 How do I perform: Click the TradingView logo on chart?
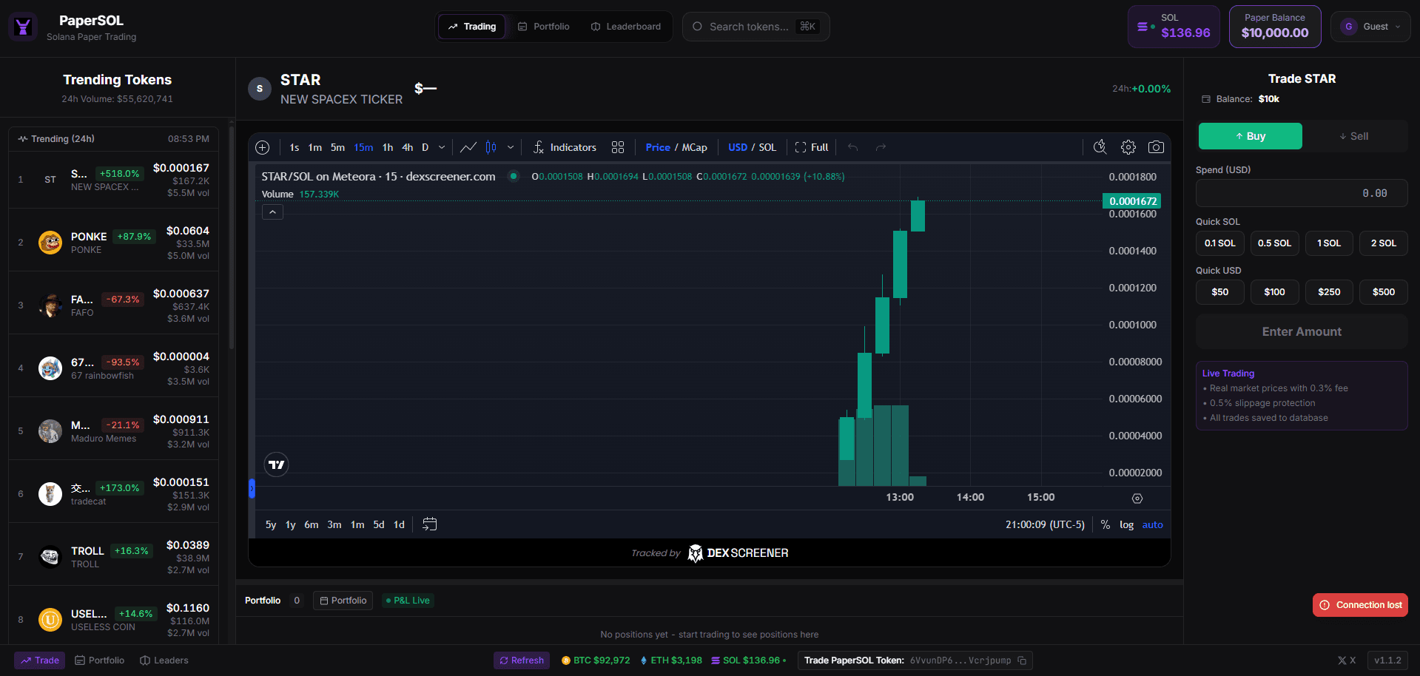pos(276,464)
